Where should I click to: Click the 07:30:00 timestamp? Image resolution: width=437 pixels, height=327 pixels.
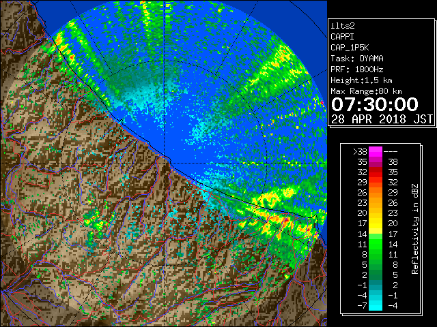375,104
